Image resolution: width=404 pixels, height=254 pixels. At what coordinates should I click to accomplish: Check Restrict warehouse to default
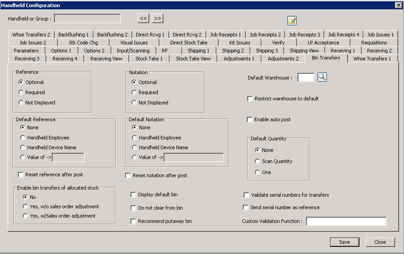pyautogui.click(x=250, y=99)
